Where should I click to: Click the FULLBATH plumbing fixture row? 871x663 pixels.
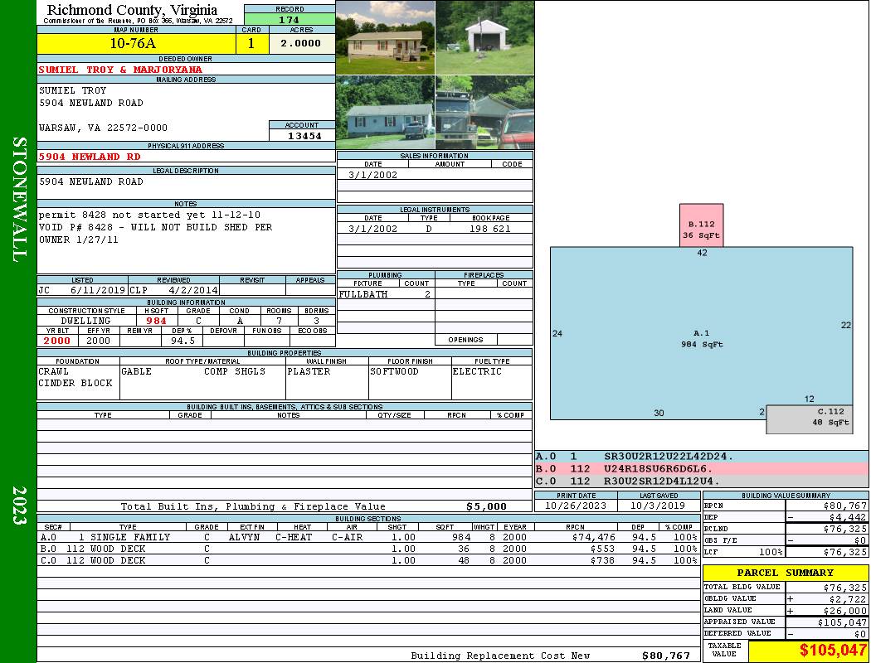pos(385,294)
